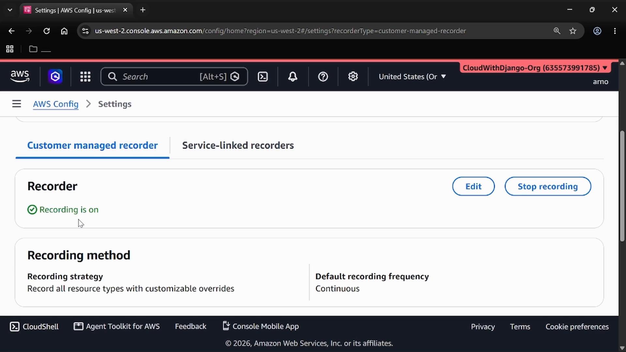626x352 pixels.
Task: Select the Settings AWS Config browser tab
Action: coord(76,10)
